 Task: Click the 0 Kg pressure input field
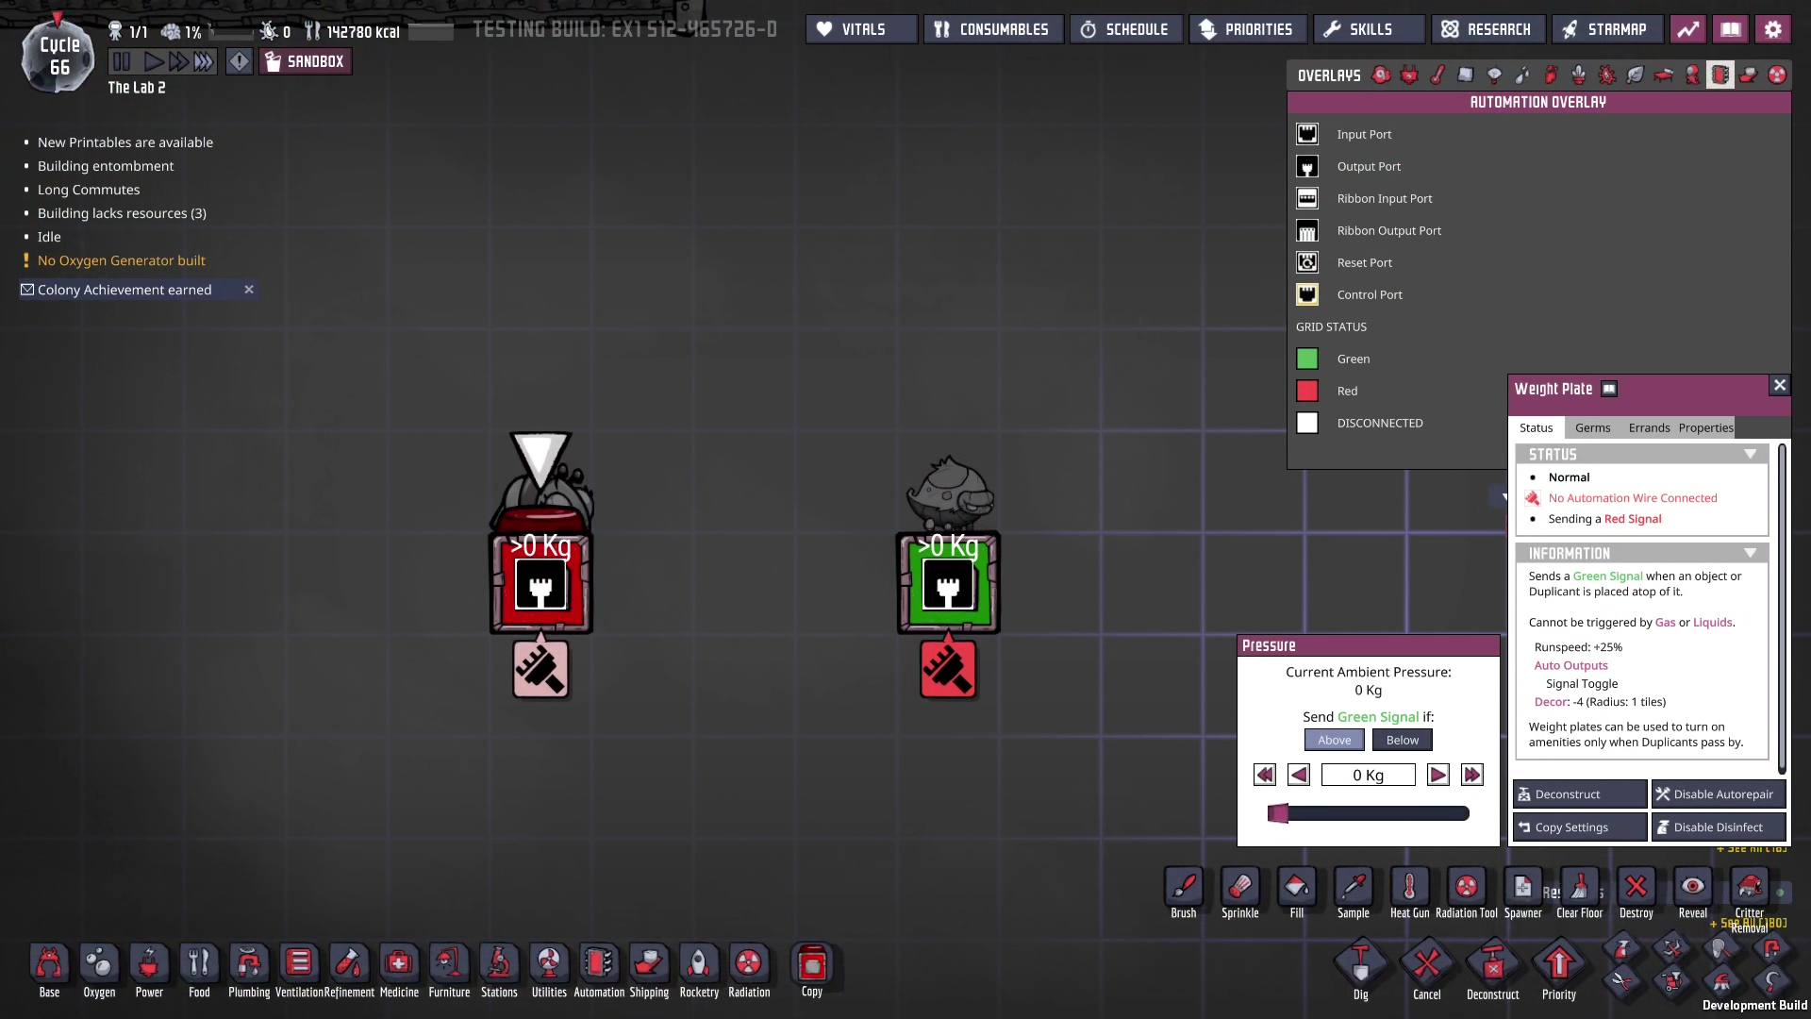[x=1368, y=776]
